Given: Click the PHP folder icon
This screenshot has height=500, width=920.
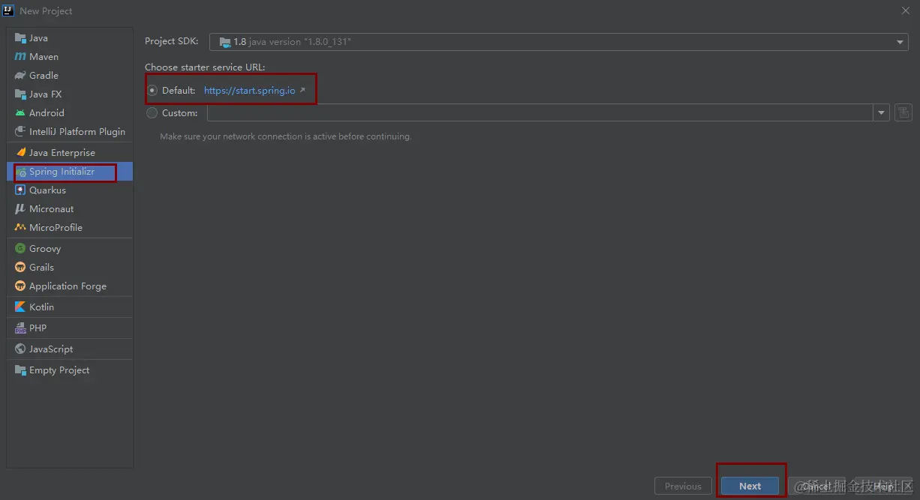Looking at the screenshot, I should 20,328.
